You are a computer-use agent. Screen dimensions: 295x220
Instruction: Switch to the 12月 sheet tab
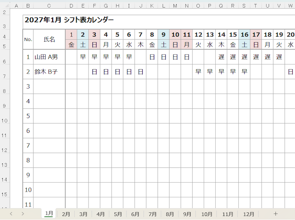click(248, 214)
